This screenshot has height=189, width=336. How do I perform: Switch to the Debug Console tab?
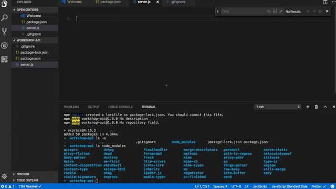120,107
